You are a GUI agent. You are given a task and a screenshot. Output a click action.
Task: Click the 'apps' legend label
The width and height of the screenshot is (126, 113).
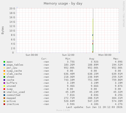coord(10,62)
